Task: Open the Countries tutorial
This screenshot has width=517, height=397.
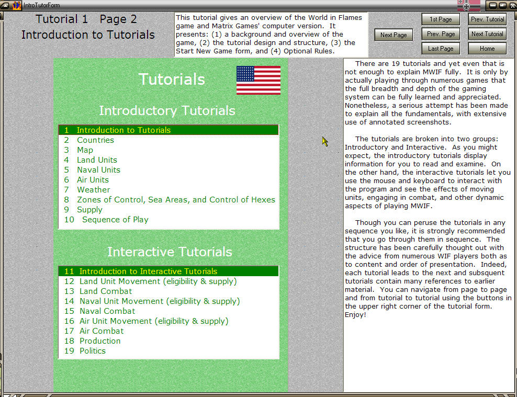Action: click(x=95, y=140)
